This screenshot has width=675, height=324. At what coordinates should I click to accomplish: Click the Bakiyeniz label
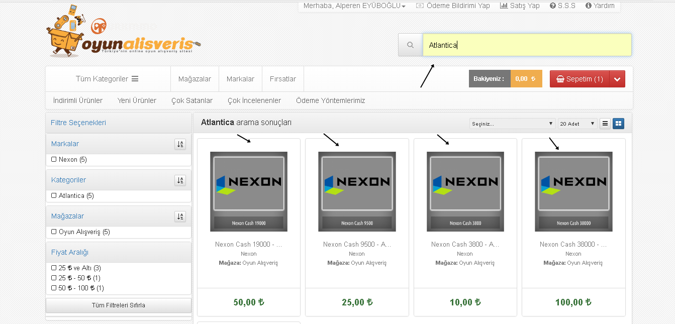pos(490,79)
